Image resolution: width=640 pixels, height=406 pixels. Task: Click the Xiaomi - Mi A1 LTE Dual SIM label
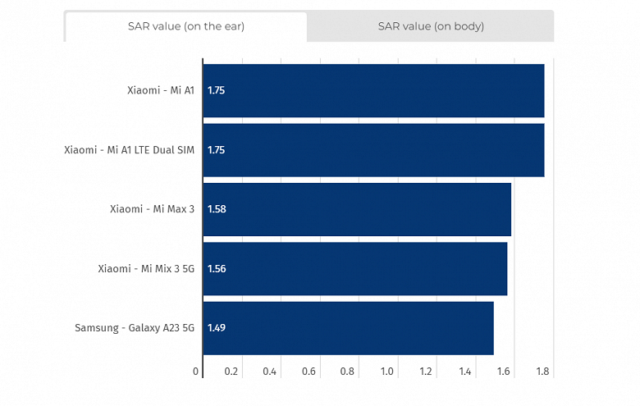pyautogui.click(x=130, y=150)
